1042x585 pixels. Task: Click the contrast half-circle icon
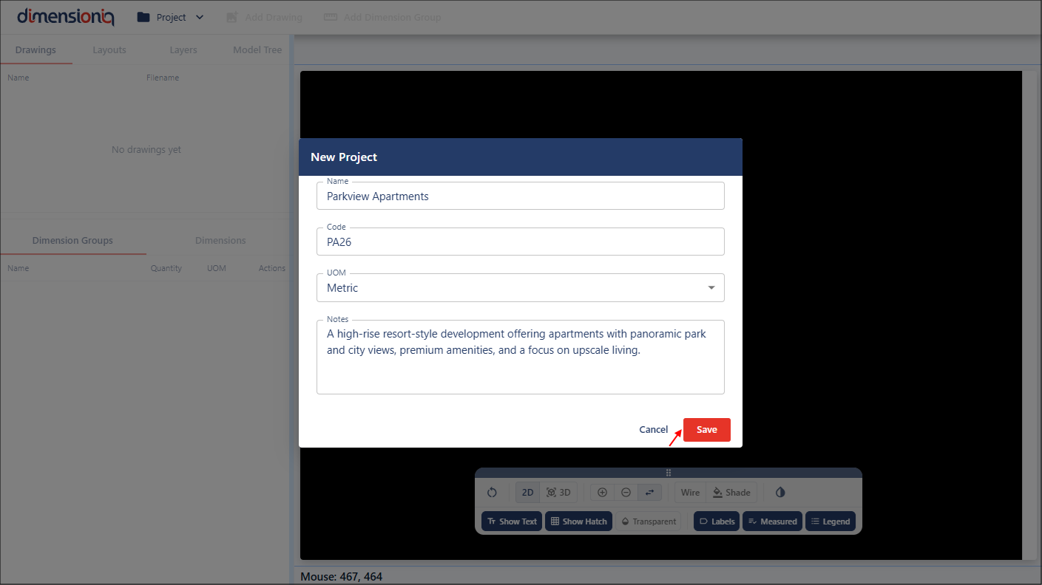click(x=780, y=493)
